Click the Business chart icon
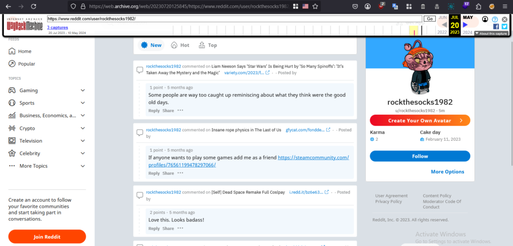The width and height of the screenshot is (513, 246). (x=12, y=115)
